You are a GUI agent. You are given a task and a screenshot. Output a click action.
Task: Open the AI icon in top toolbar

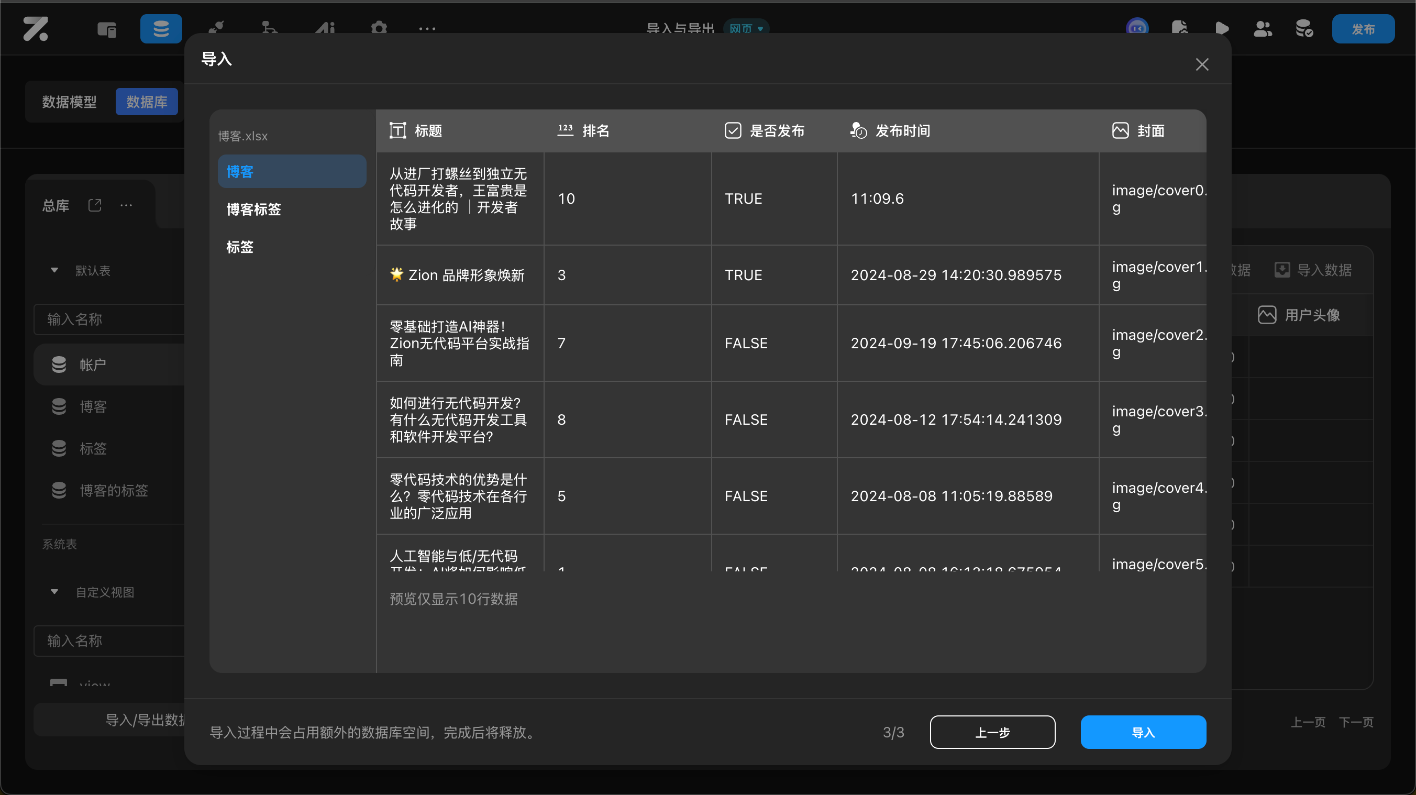coord(325,29)
